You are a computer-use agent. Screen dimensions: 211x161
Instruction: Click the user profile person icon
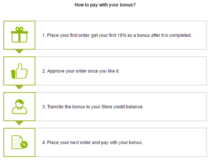[19, 107]
